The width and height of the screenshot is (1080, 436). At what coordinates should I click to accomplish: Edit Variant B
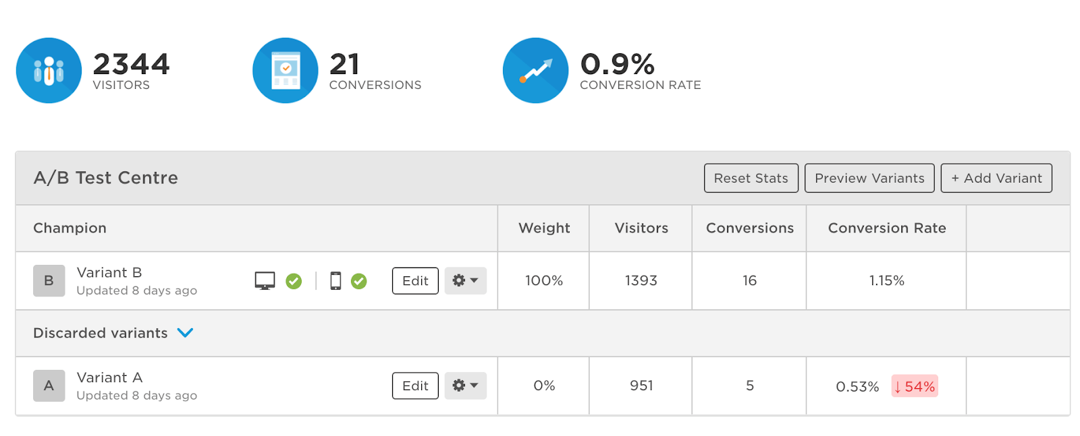click(415, 280)
